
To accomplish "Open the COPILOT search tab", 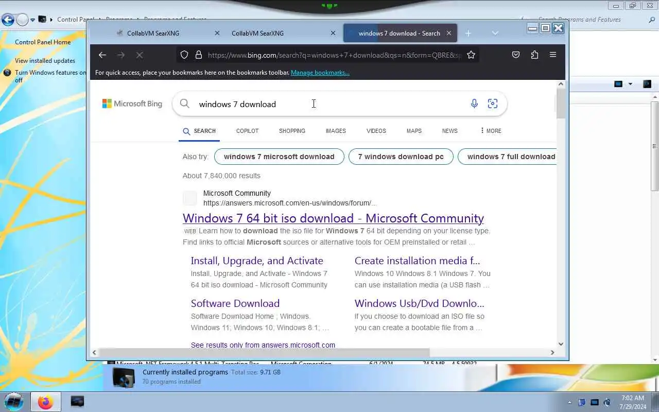I will (x=247, y=131).
